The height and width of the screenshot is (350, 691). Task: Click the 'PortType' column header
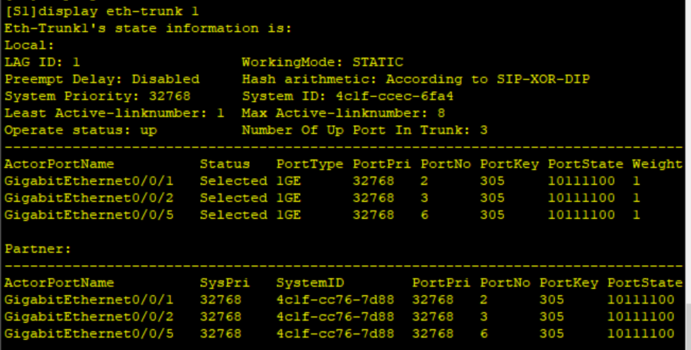tap(310, 165)
